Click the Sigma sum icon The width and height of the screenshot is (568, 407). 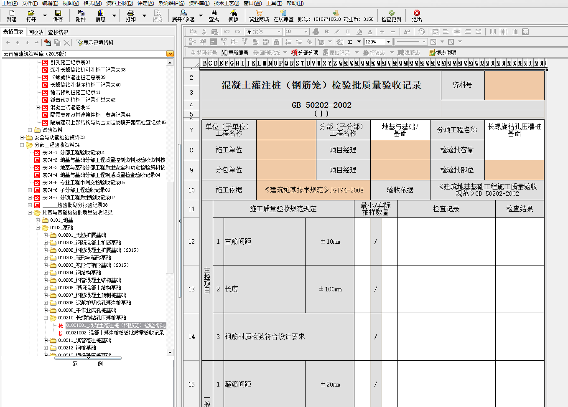coord(350,42)
